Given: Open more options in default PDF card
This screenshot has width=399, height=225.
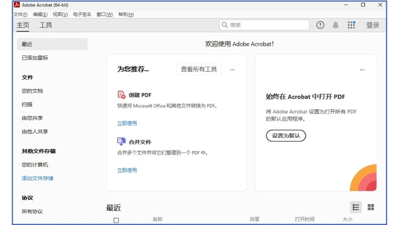Looking at the screenshot, I should tap(362, 69).
